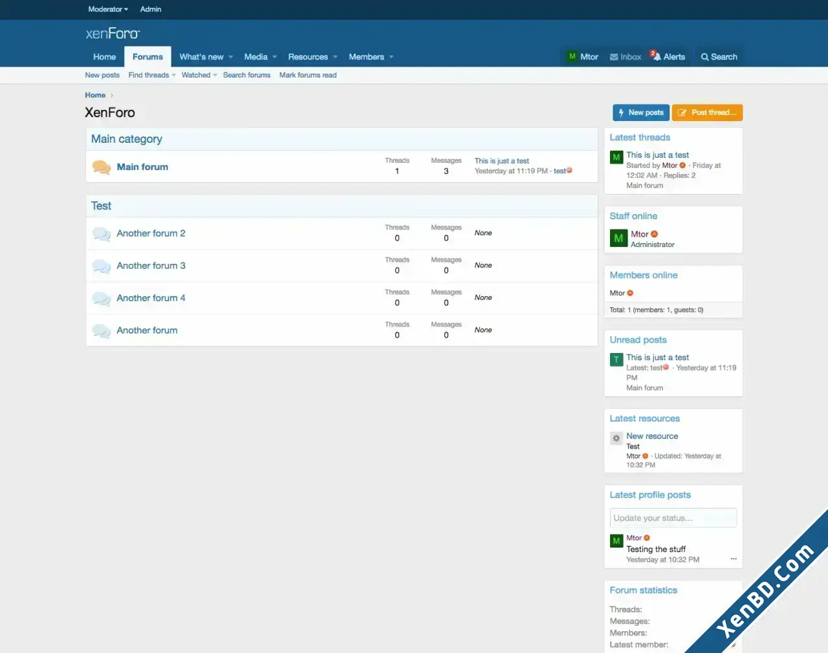Select the Forums tab
Viewport: 828px width, 653px height.
click(147, 57)
